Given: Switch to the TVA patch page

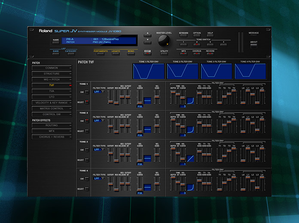Looking at the screenshot, I should click(x=52, y=91).
